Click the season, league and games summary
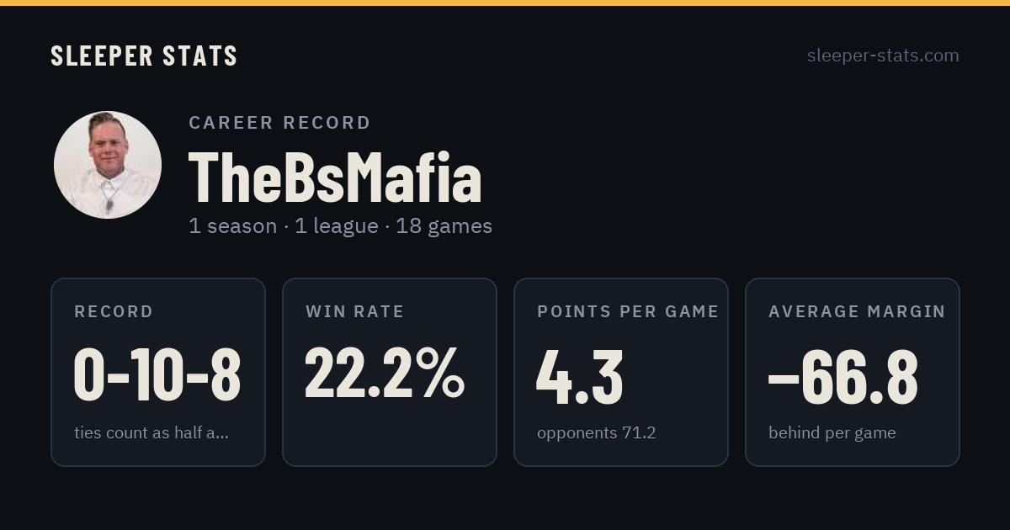Viewport: 1010px width, 530px height. 340,226
